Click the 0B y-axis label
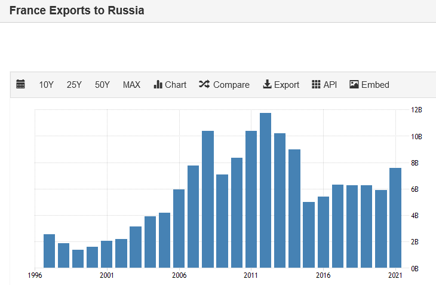The width and height of the screenshot is (436, 285). click(x=414, y=269)
